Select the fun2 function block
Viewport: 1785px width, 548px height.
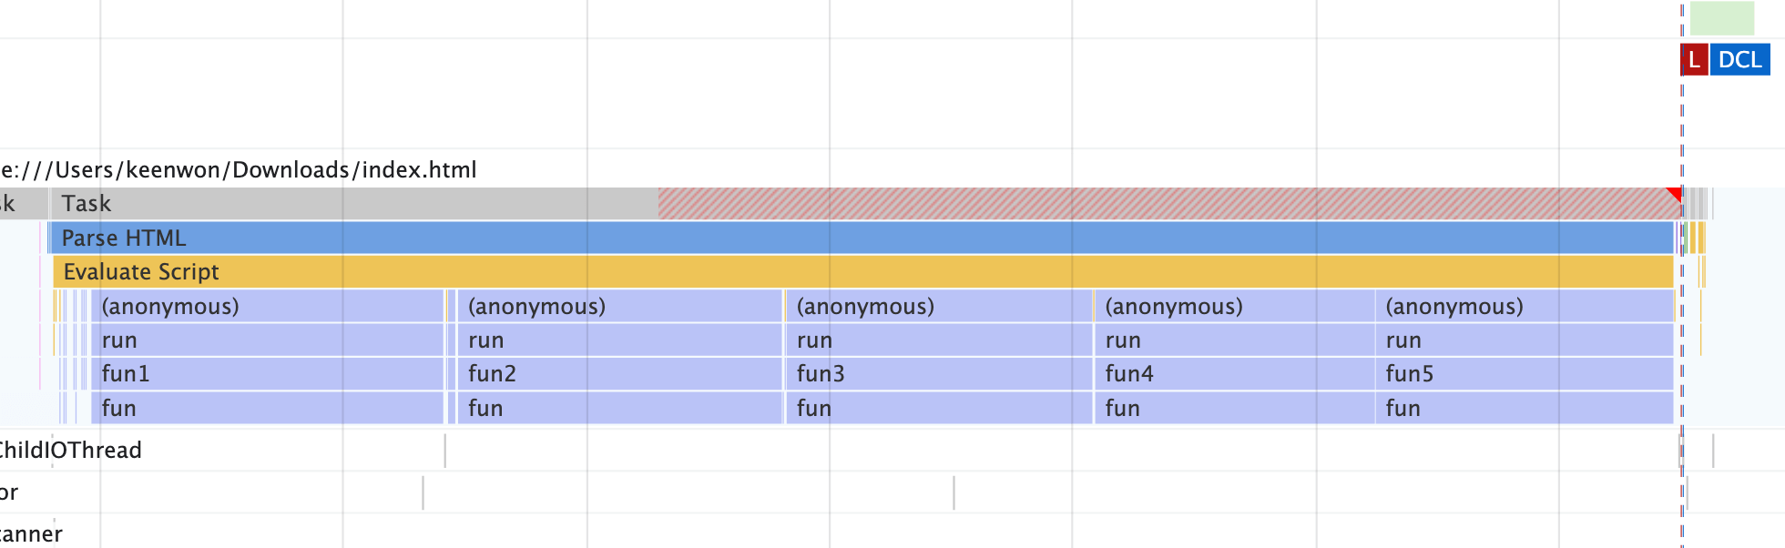pyautogui.click(x=619, y=374)
